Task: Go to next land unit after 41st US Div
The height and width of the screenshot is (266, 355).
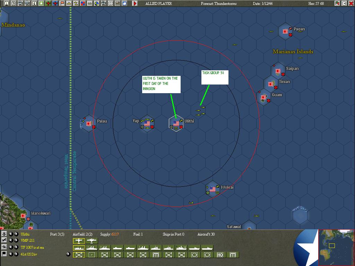Action: pos(16,254)
